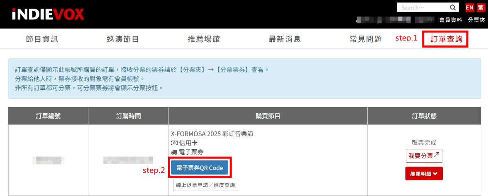Switch language to EN
Image resolution: width=488 pixels, height=196 pixels.
(469, 7)
